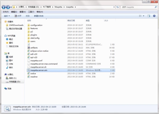Open the WPS 最近 clock item
Screen dimensions: 159x114
coord(10,39)
